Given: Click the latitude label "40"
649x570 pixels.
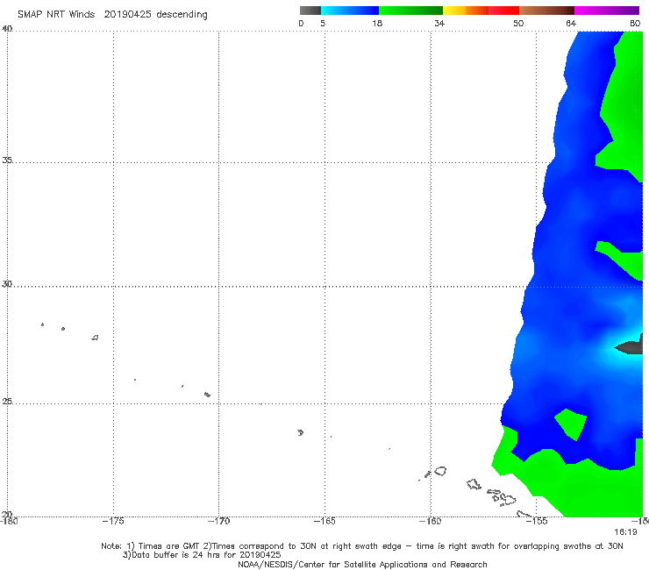Looking at the screenshot, I should pos(7,29).
